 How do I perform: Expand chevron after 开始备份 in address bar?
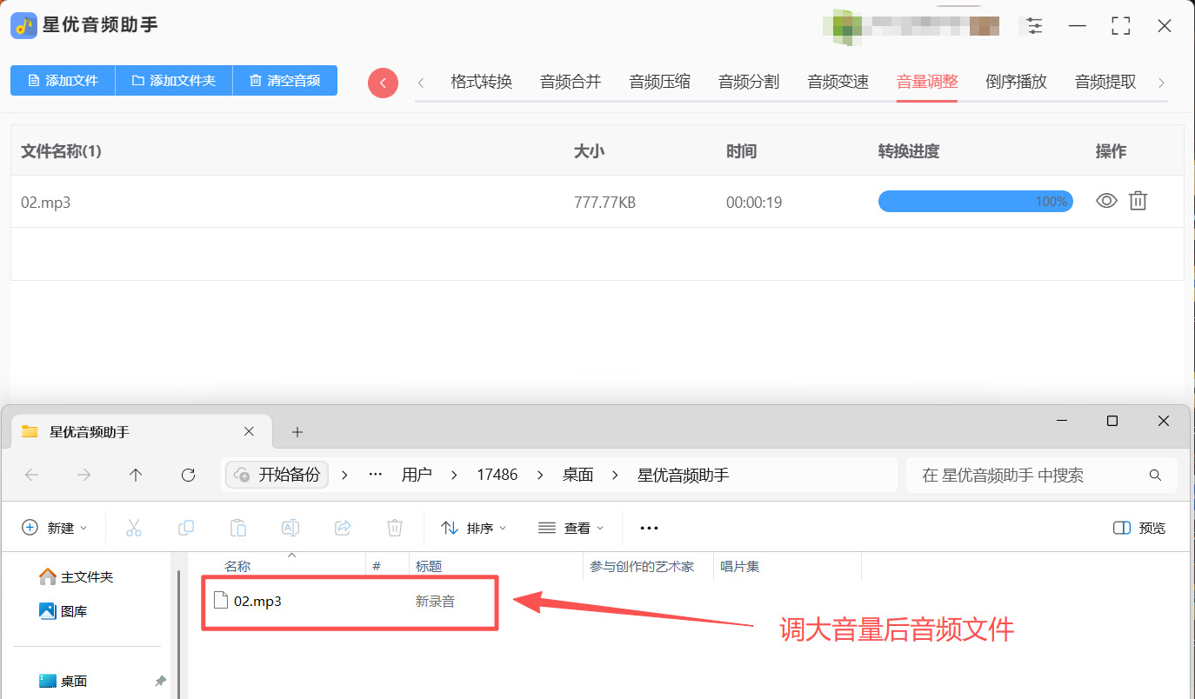click(x=344, y=475)
